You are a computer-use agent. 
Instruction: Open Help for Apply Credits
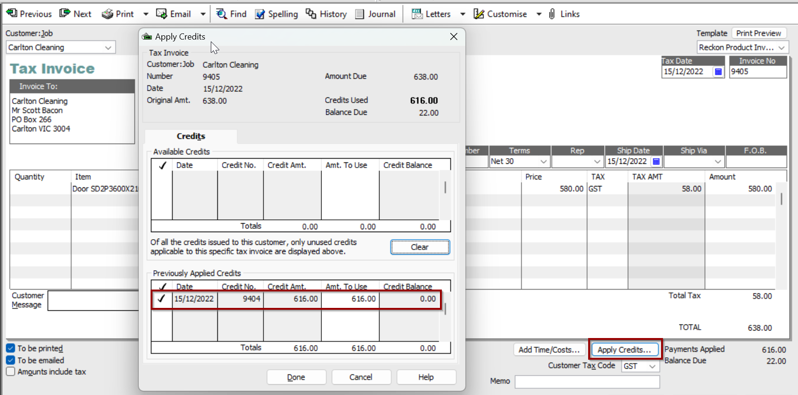[426, 377]
